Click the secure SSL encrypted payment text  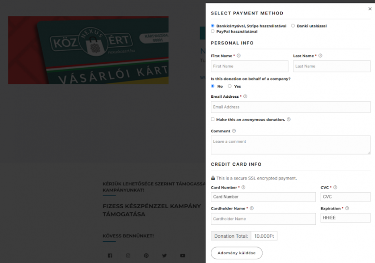pos(256,178)
